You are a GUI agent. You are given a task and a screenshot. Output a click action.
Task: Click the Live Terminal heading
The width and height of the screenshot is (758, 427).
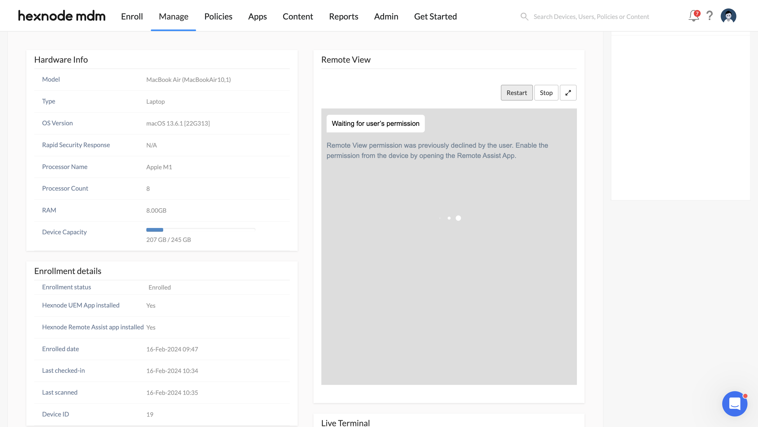click(x=346, y=423)
